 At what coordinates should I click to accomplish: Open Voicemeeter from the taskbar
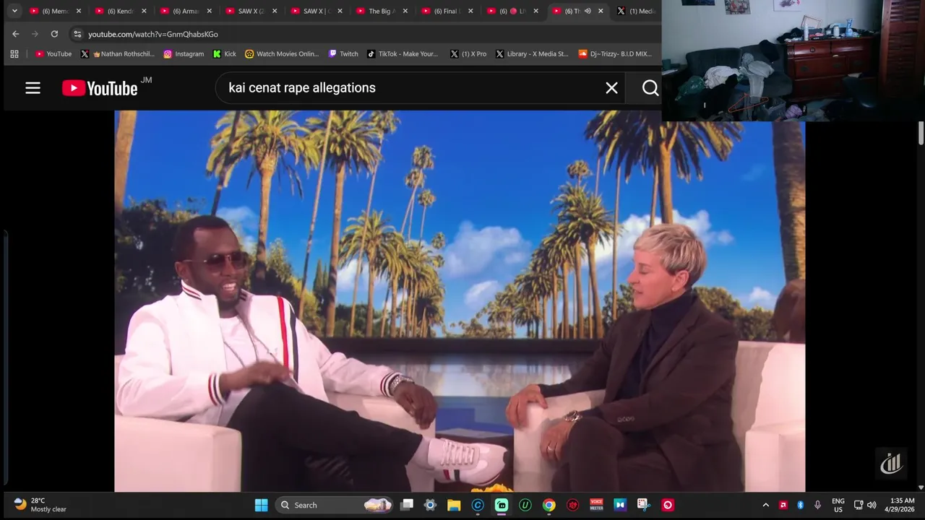click(596, 505)
